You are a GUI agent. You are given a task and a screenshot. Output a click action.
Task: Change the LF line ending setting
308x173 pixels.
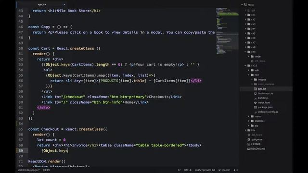coord(180,170)
